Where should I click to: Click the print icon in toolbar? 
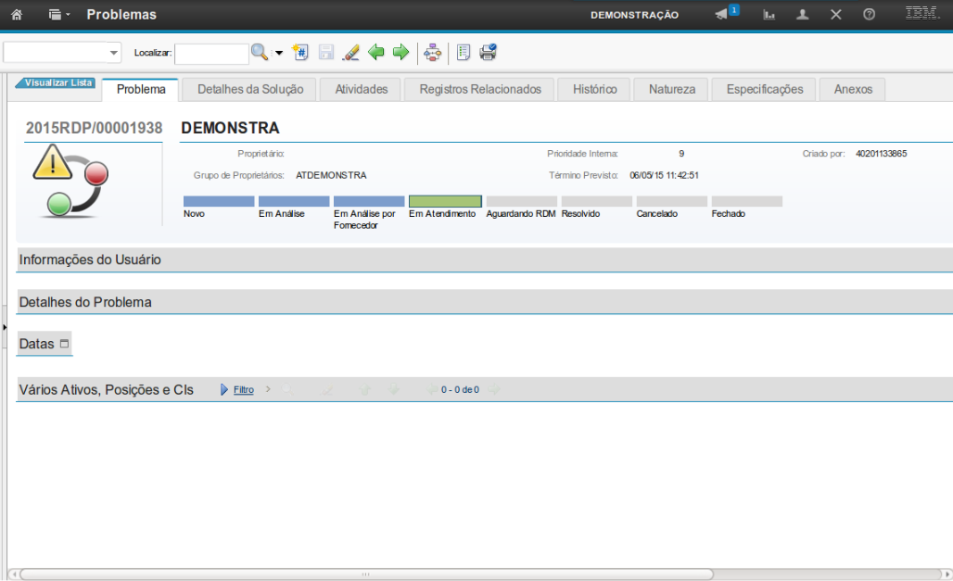pyautogui.click(x=488, y=53)
